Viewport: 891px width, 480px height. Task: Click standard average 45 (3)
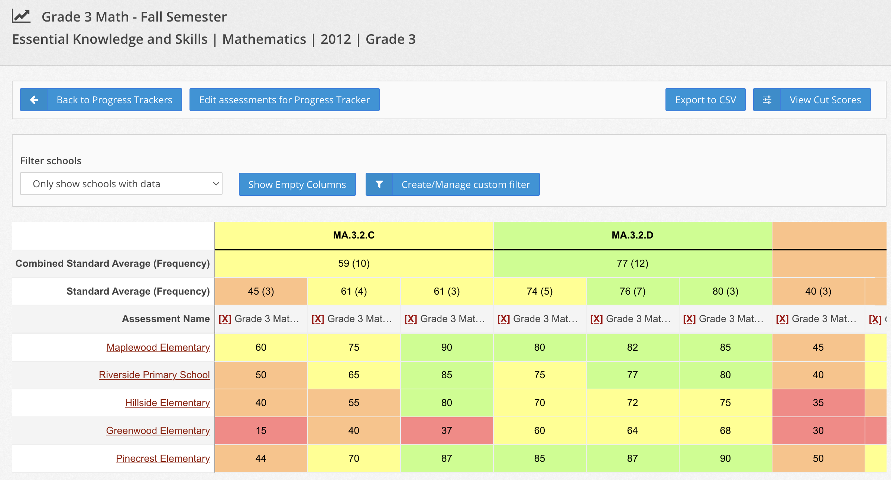point(261,291)
